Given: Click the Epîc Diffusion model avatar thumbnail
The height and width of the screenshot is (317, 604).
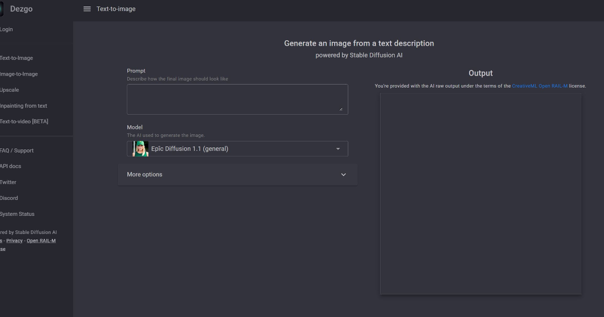Looking at the screenshot, I should pyautogui.click(x=138, y=148).
